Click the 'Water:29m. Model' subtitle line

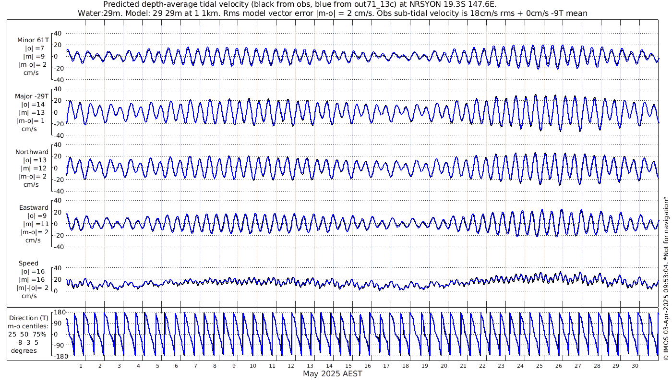coord(332,13)
